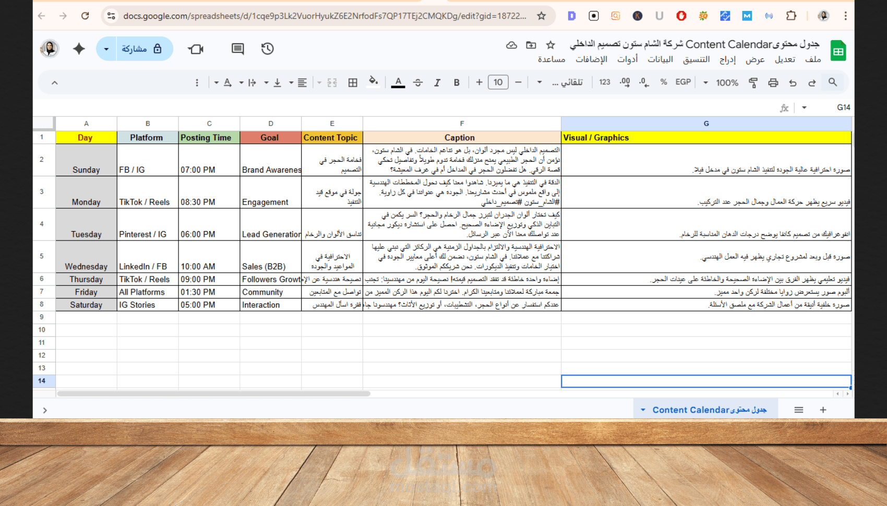887x506 pixels.
Task: Open version history icon
Action: 268,49
